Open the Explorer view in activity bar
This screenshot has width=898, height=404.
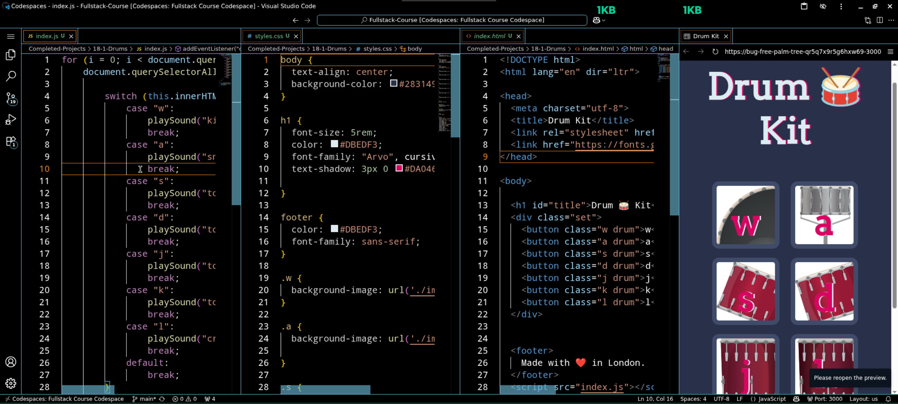10,55
